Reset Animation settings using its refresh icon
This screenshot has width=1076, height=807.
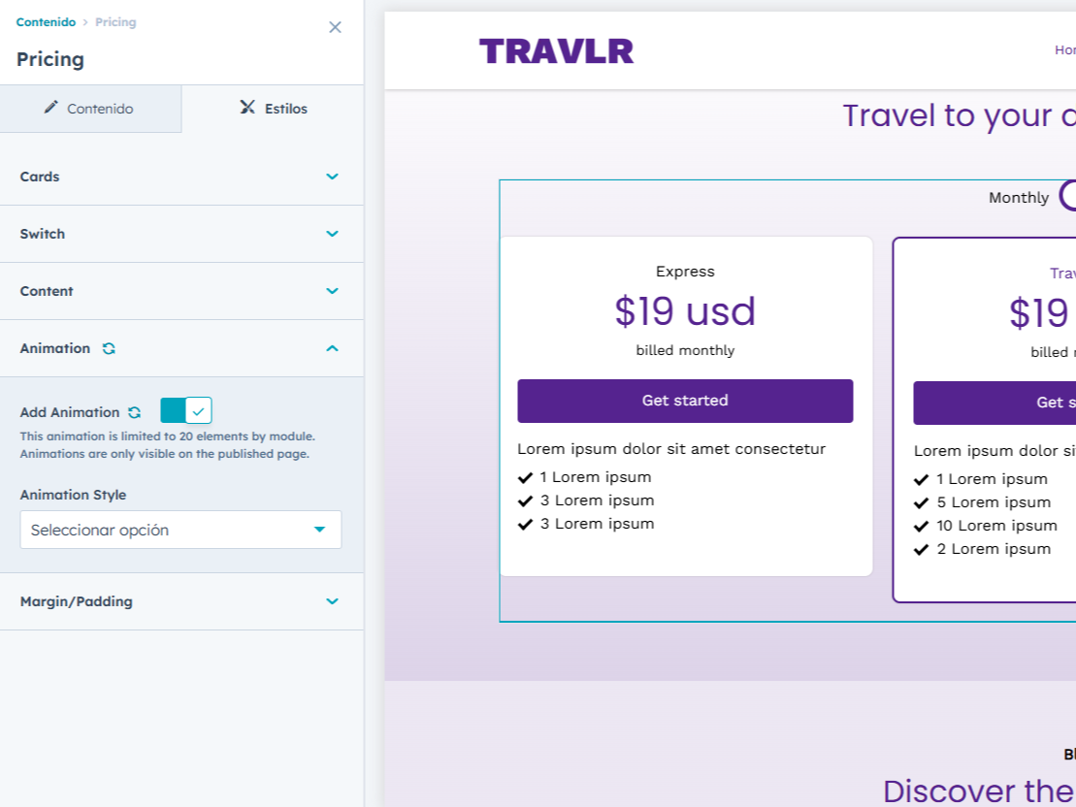tap(108, 348)
